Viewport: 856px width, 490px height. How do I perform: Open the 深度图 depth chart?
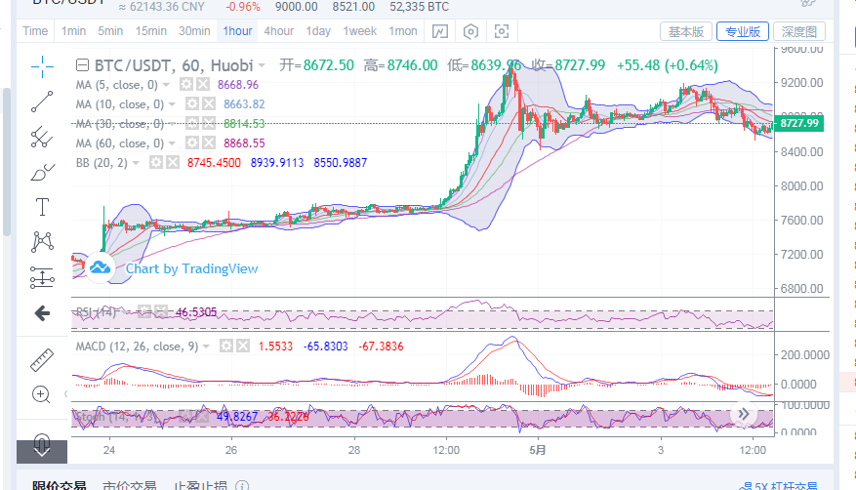[x=799, y=31]
